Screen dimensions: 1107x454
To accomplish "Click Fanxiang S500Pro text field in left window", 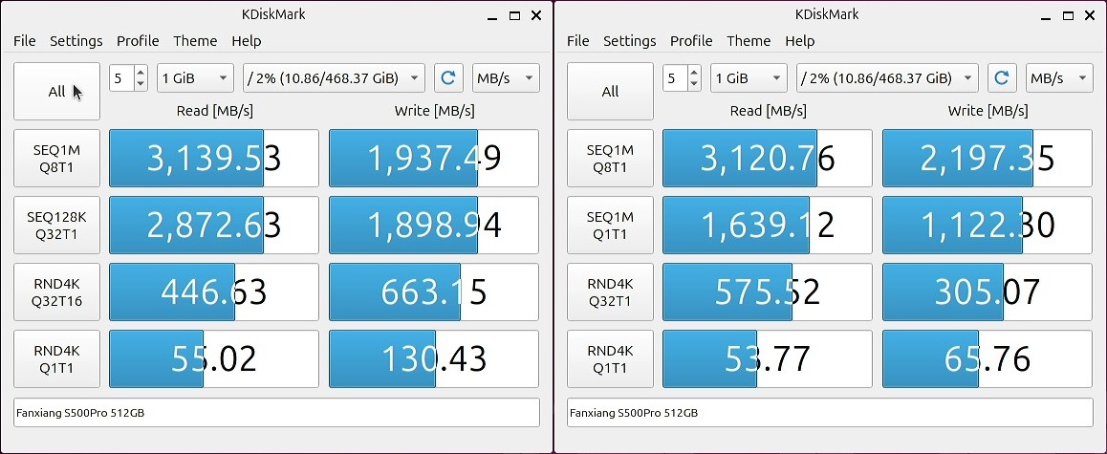I will (276, 413).
